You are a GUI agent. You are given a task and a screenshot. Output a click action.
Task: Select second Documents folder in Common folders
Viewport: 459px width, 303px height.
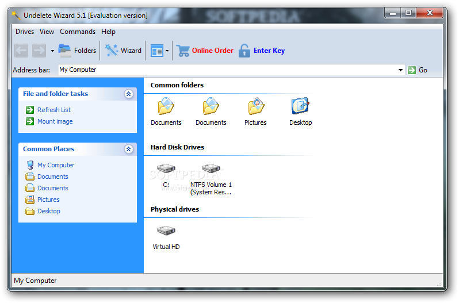(211, 112)
